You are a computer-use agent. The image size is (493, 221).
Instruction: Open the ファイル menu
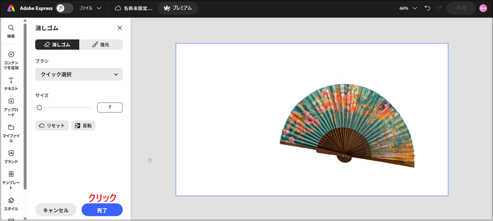90,8
